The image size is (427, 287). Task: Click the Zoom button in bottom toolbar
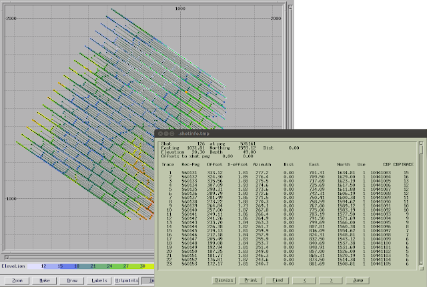coord(17,281)
